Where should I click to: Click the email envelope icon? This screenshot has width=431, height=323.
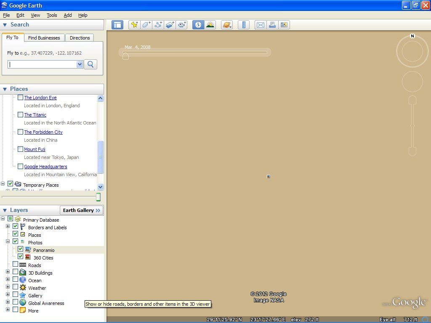pos(260,25)
